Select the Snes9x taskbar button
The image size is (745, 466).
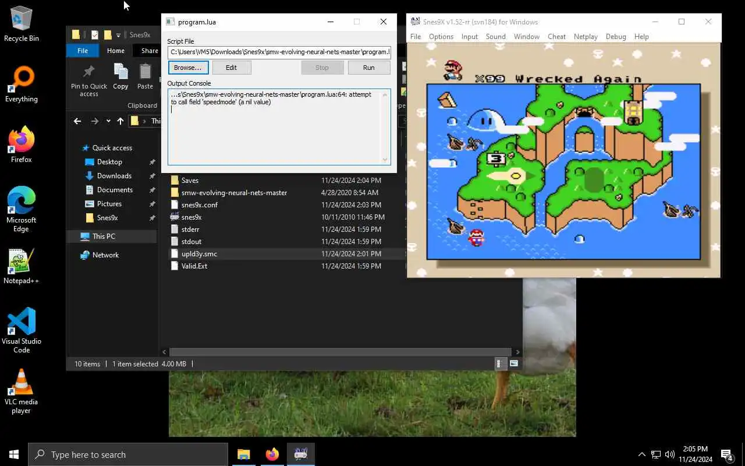[x=301, y=454]
